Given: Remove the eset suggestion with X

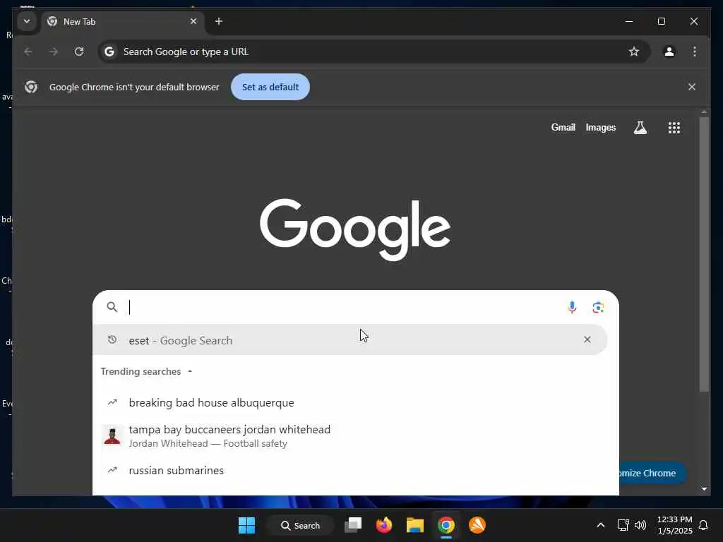Looking at the screenshot, I should point(587,339).
